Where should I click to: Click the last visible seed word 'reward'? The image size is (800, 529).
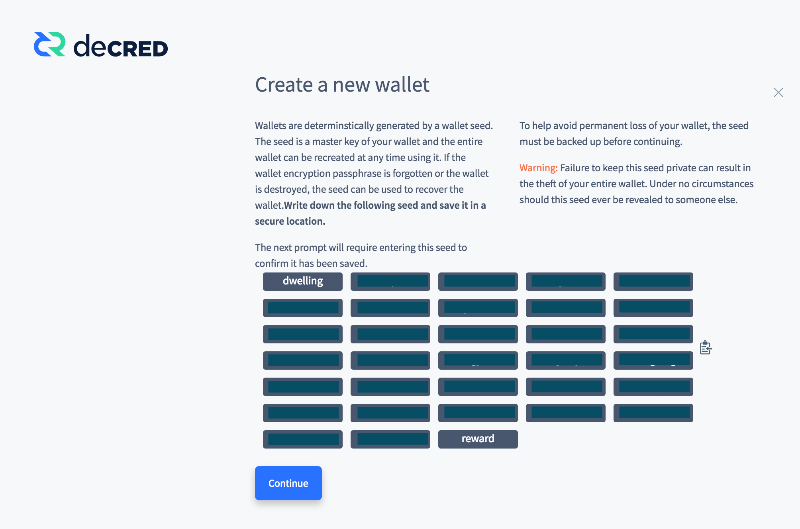pos(478,439)
